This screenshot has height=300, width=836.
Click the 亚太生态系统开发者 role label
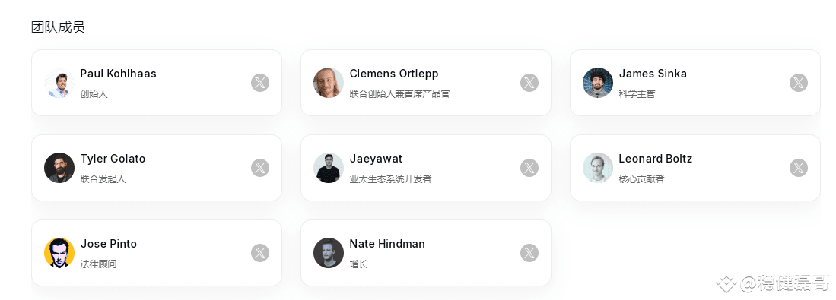391,178
